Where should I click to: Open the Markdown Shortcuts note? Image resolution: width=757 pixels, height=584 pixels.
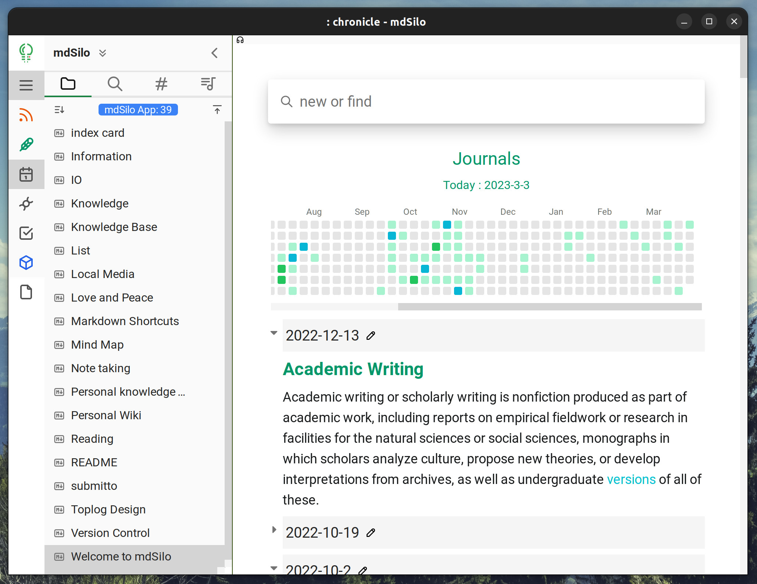point(125,321)
